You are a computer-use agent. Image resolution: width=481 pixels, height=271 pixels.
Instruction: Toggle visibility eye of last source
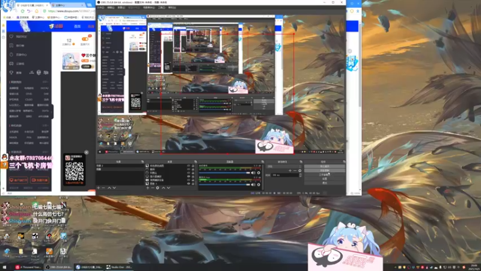[189, 184]
